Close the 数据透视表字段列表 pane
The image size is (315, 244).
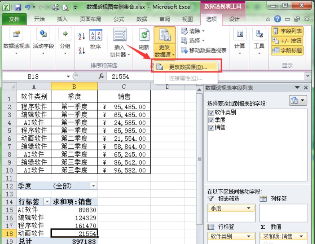[x=306, y=88]
